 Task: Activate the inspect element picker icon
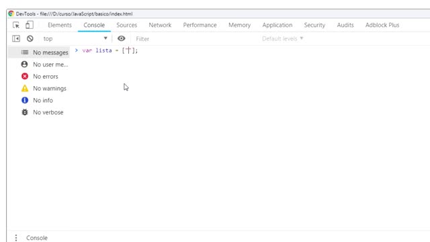click(16, 25)
